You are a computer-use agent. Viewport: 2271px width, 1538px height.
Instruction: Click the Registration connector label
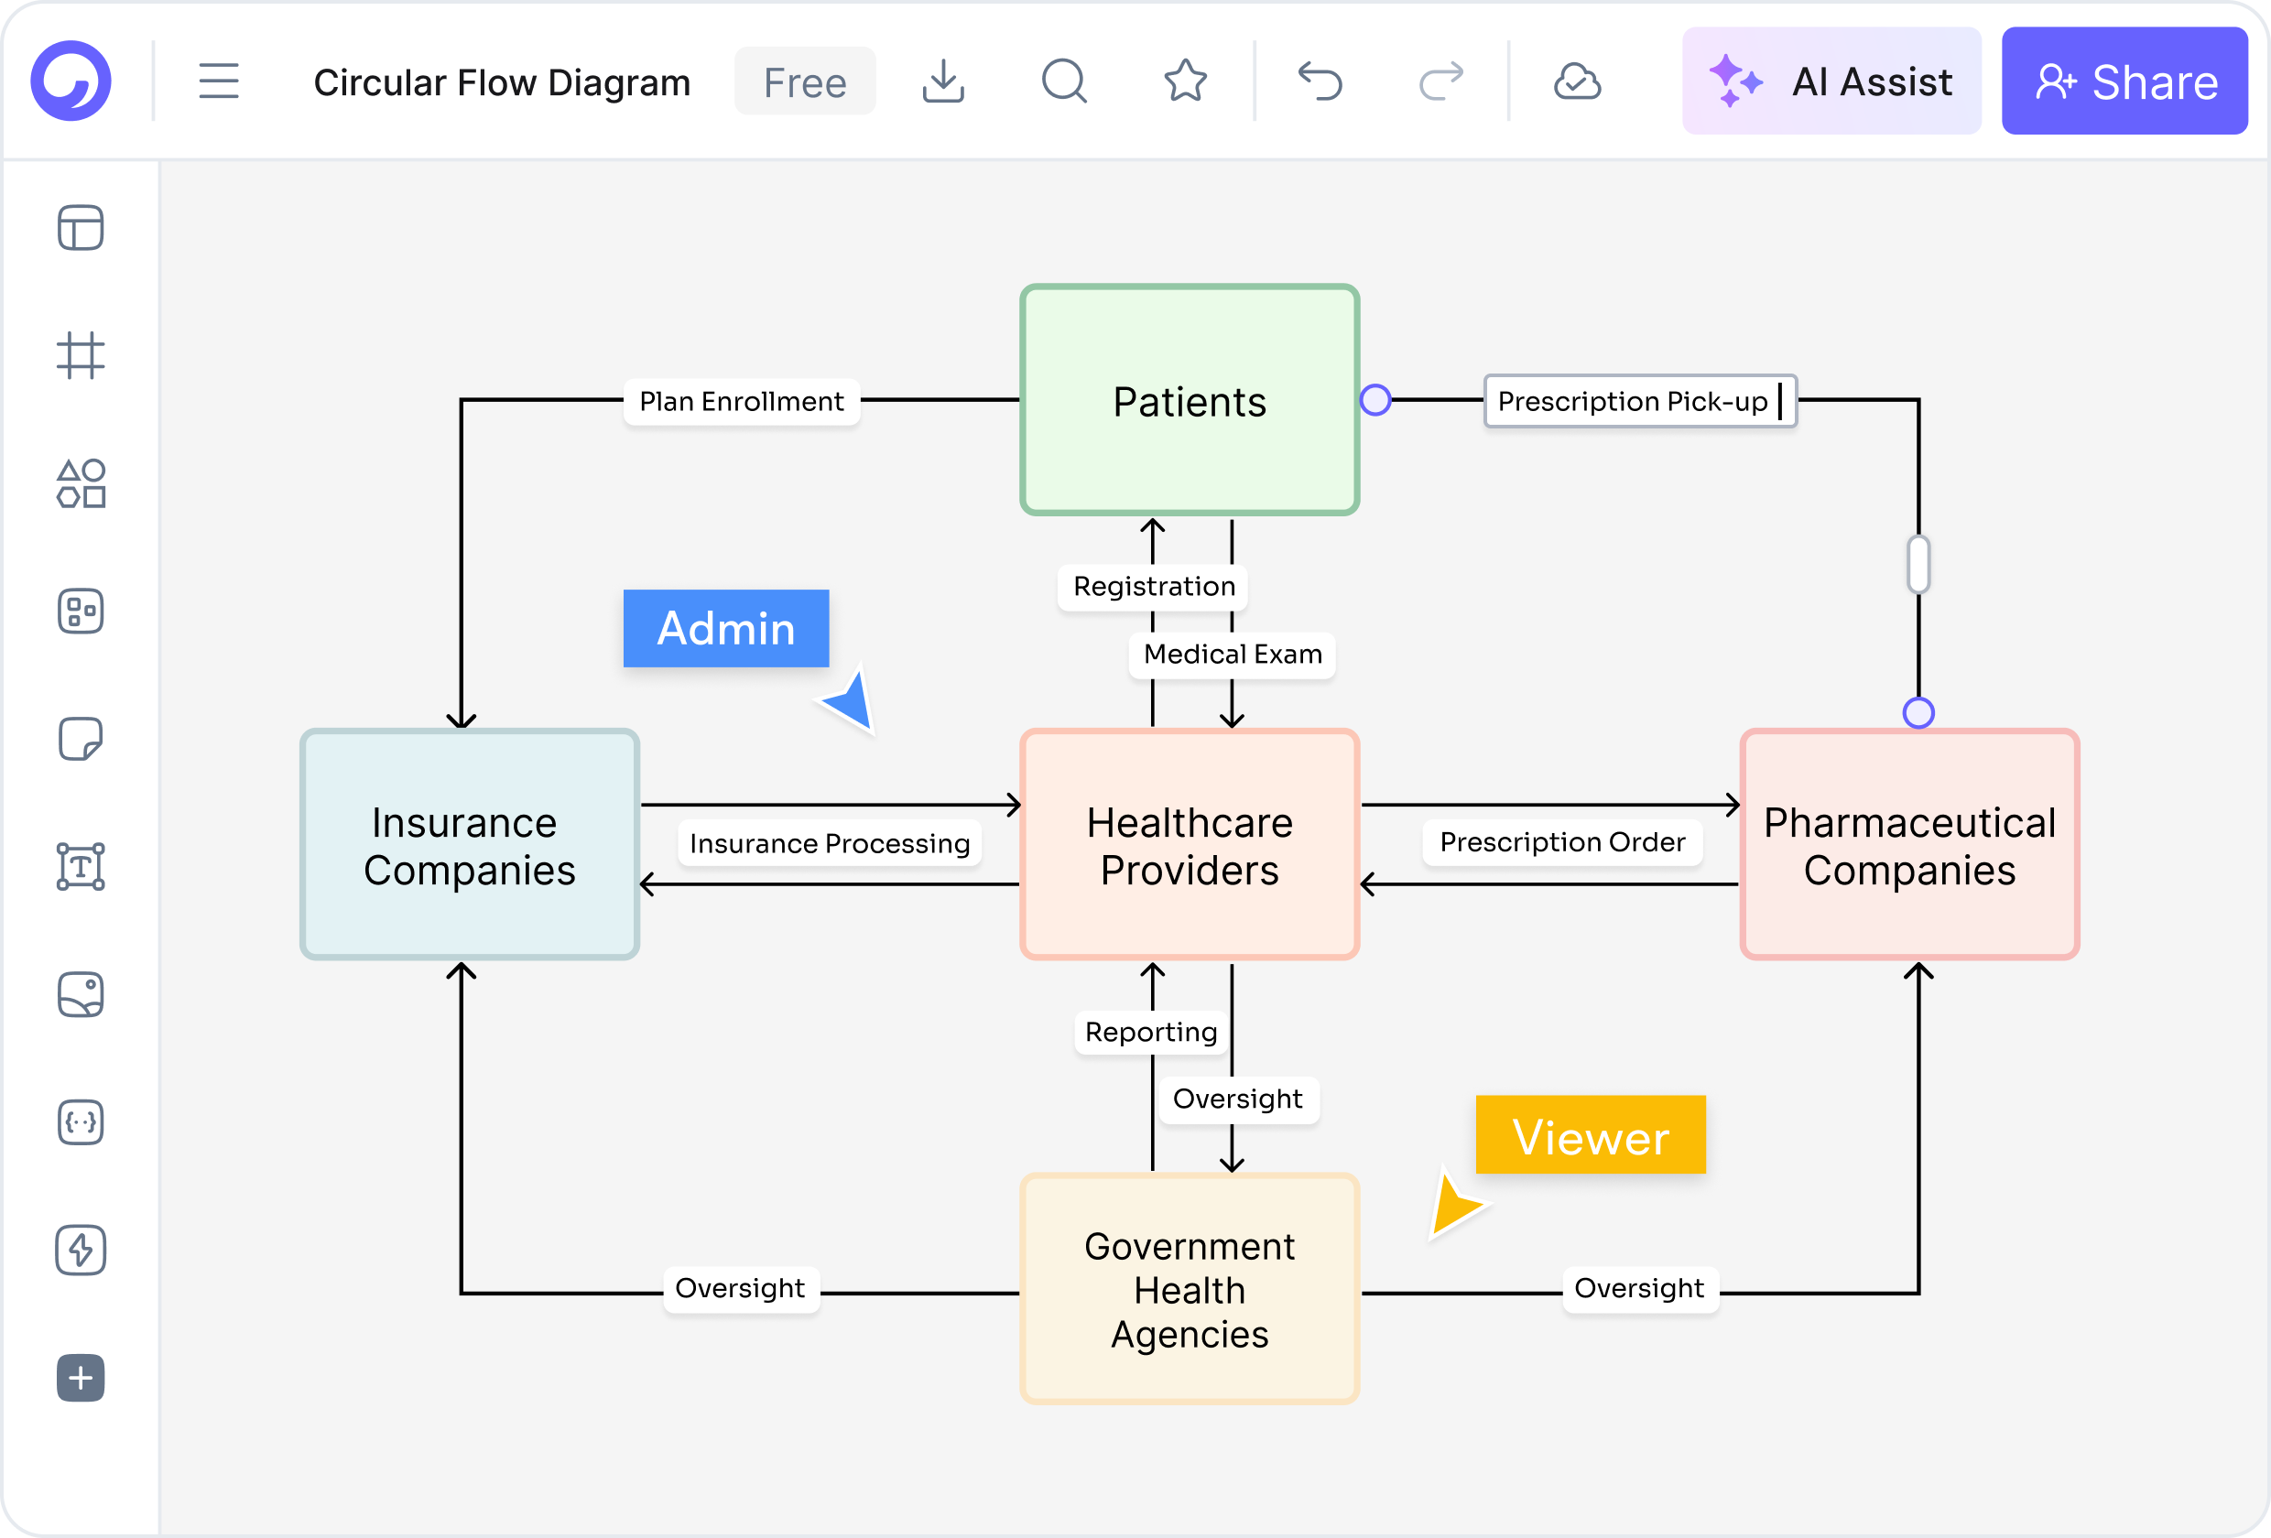pyautogui.click(x=1154, y=586)
